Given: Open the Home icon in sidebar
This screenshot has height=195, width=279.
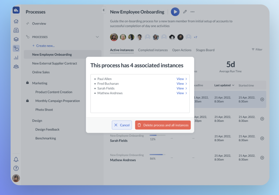Looking at the screenshot, I should click(x=16, y=21).
